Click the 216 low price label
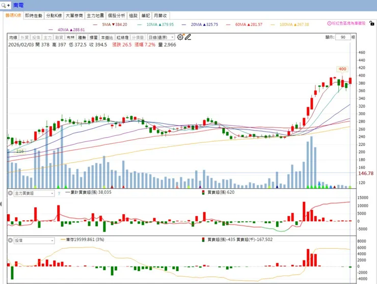 click(x=20, y=151)
